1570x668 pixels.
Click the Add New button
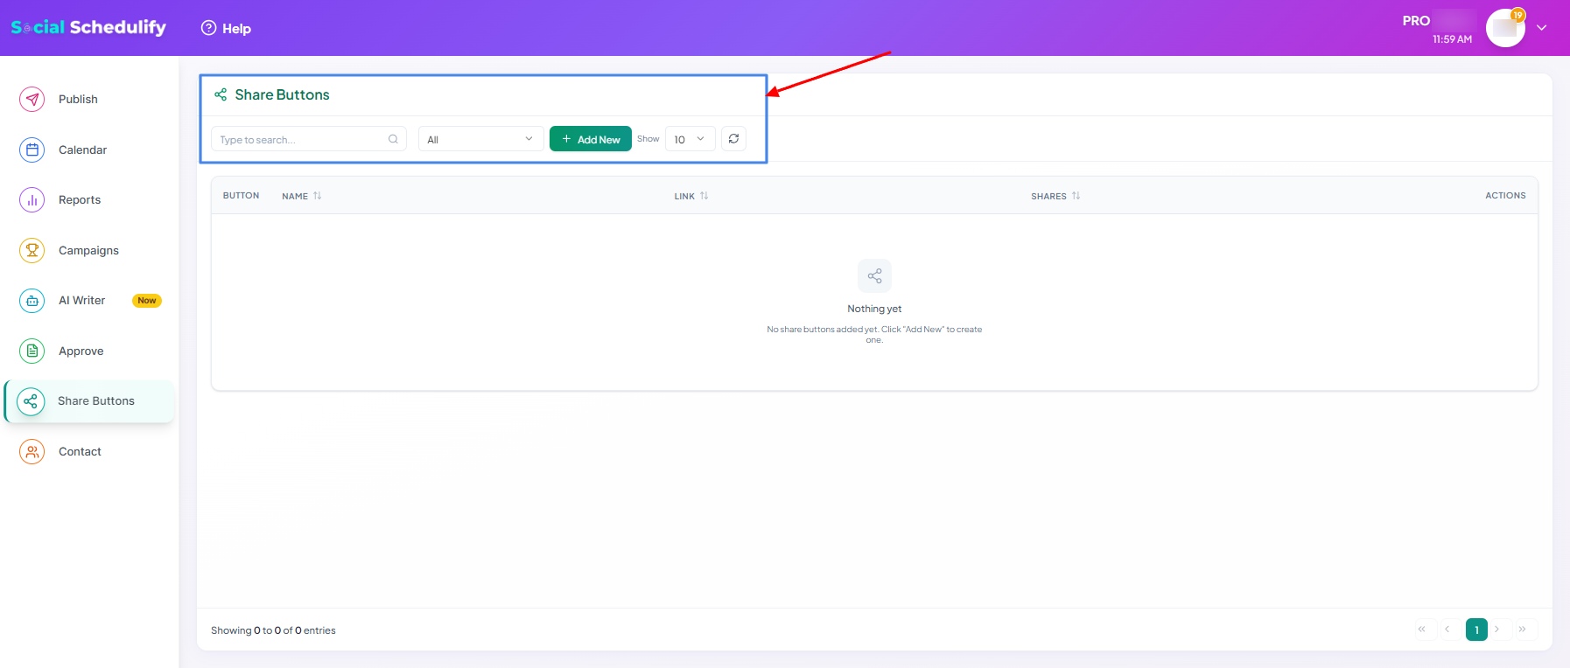(591, 139)
